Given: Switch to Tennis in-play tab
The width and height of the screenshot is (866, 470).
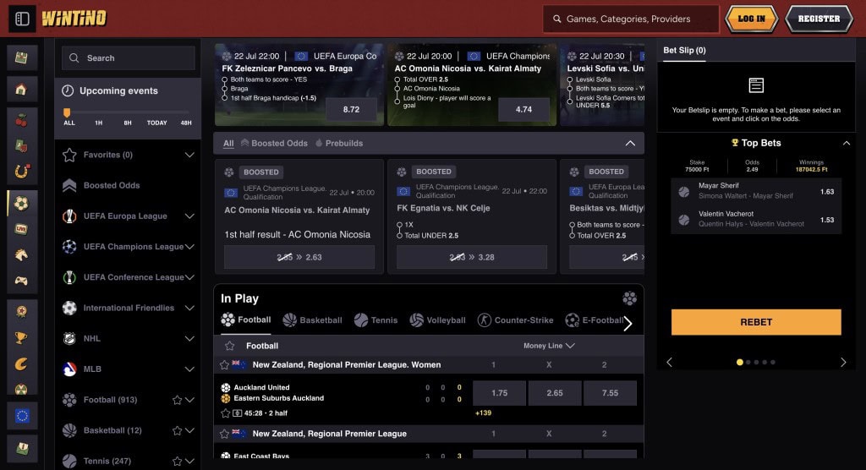Looking at the screenshot, I should point(375,320).
